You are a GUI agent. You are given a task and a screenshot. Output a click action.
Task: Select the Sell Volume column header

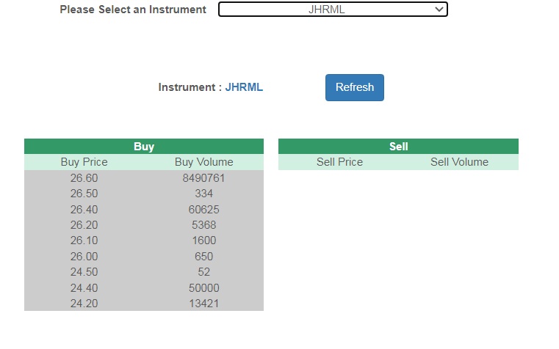click(459, 162)
